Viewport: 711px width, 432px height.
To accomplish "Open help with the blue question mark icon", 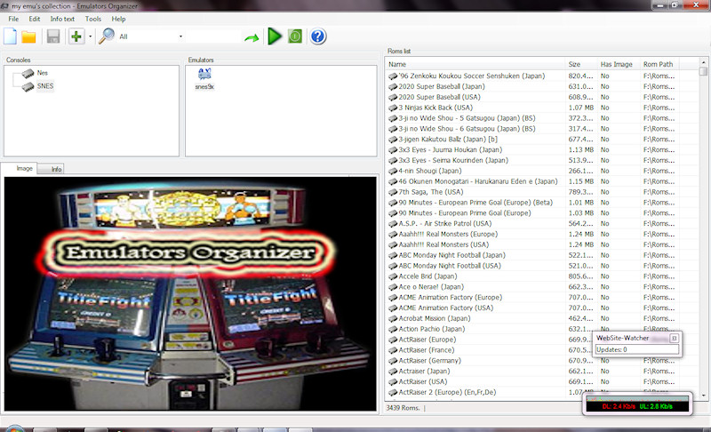I will [318, 36].
